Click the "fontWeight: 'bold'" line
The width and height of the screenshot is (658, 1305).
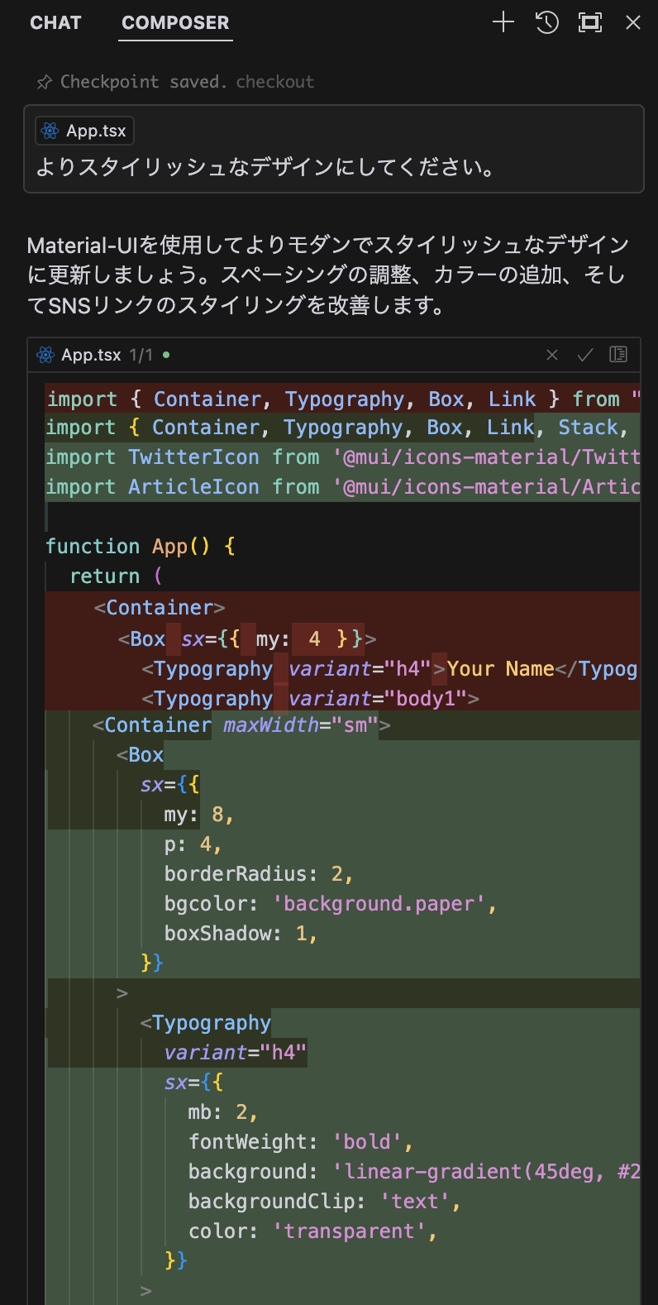(x=301, y=1142)
